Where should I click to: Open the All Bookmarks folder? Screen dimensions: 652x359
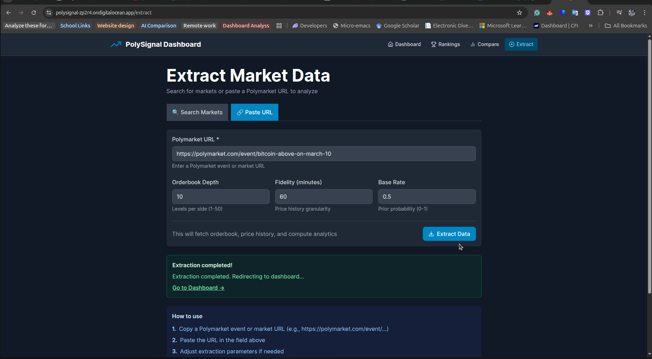(x=626, y=26)
